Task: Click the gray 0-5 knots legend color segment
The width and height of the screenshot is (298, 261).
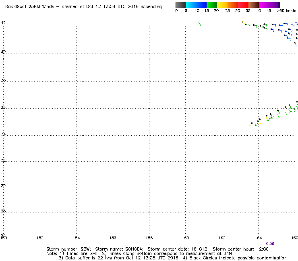Action: coord(180,5)
